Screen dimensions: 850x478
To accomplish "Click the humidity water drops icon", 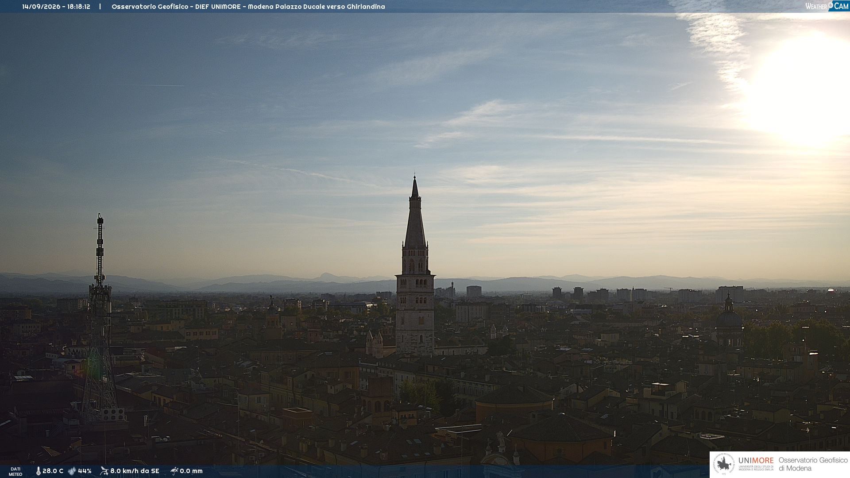I will 72,471.
